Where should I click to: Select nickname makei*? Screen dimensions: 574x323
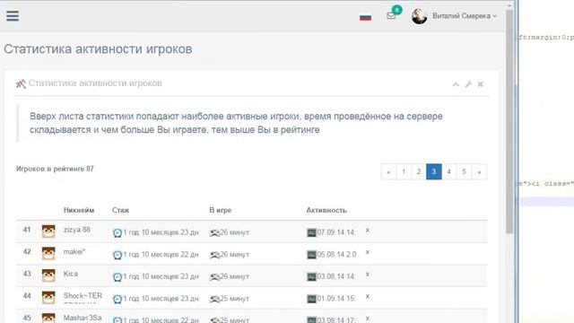[x=74, y=251]
